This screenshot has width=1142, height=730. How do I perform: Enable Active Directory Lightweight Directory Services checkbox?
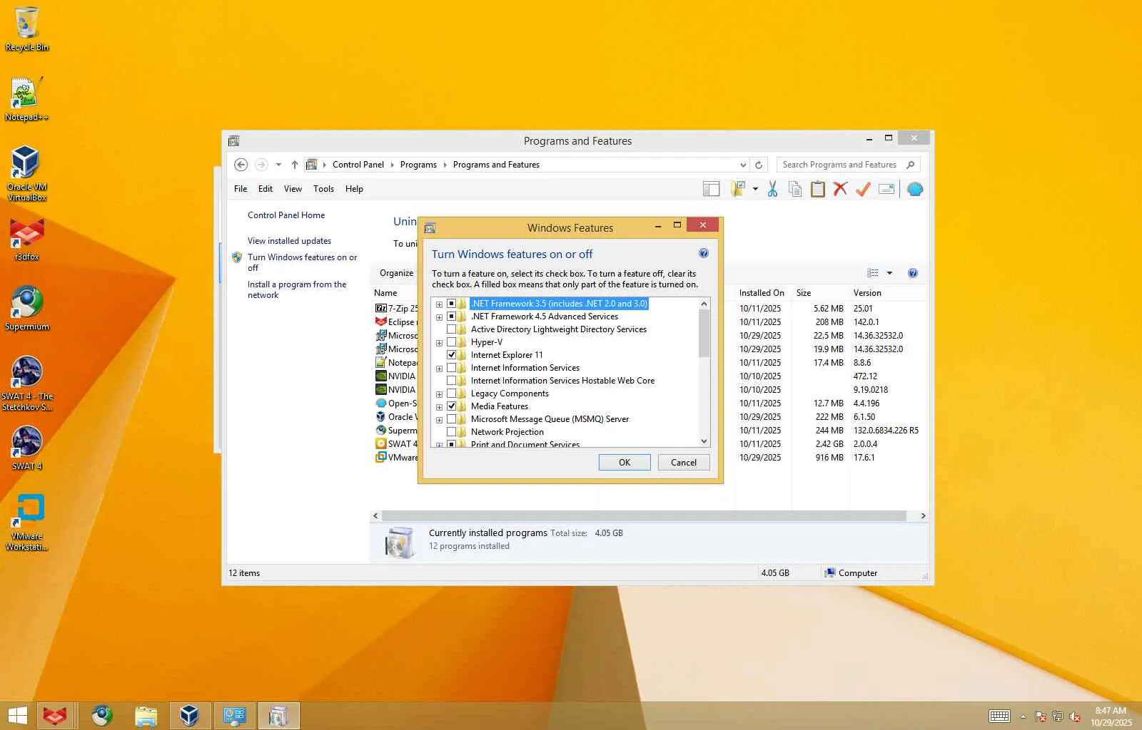click(451, 329)
